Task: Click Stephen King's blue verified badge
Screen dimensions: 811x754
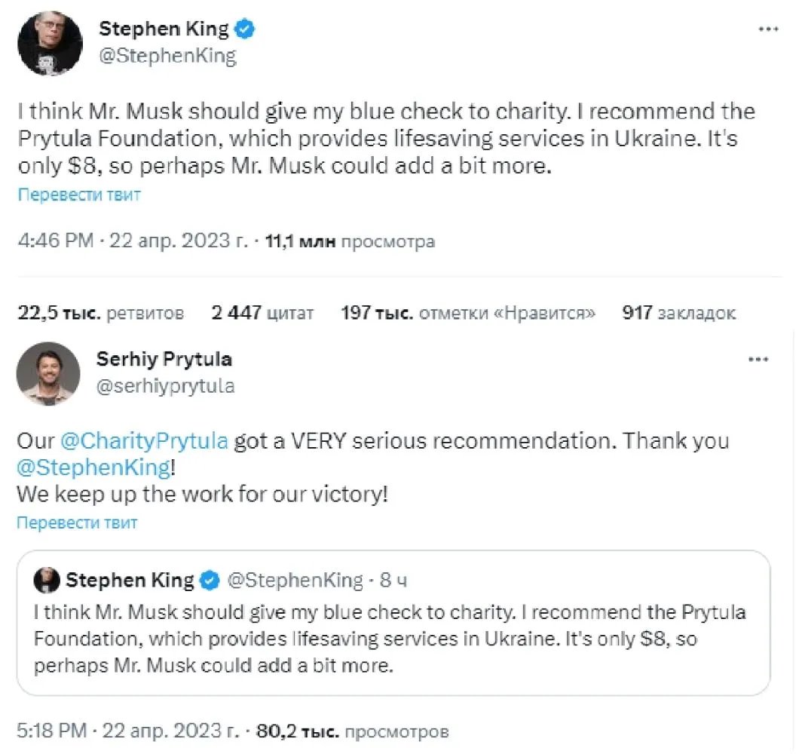Action: pos(245,29)
